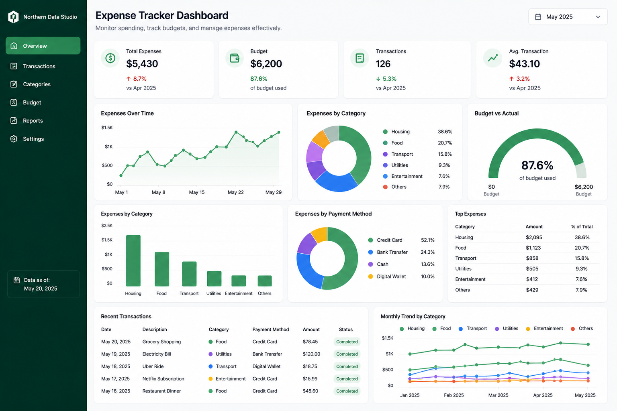Click Housing color dot in Expenses by Category legend

[x=385, y=132]
